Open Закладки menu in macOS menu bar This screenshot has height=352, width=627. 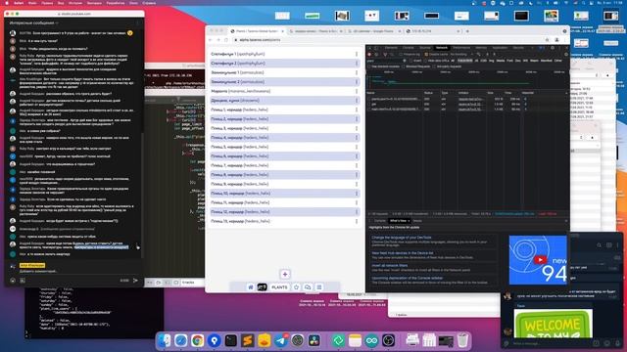94,3
